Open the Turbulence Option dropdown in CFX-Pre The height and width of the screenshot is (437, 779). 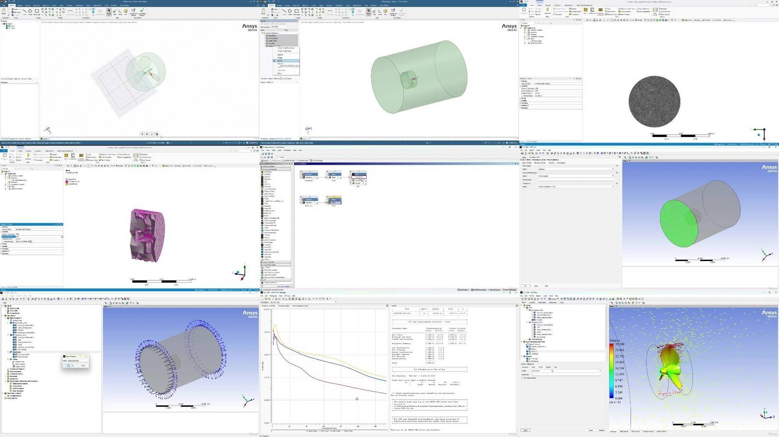pos(576,187)
